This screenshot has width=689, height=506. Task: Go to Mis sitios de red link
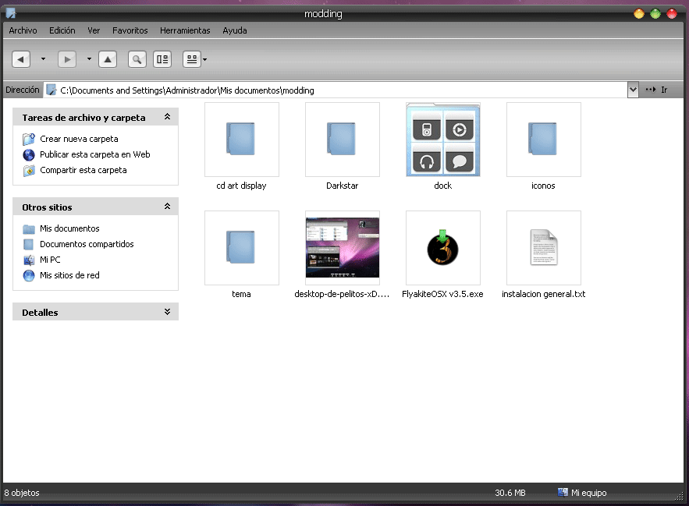pos(69,275)
